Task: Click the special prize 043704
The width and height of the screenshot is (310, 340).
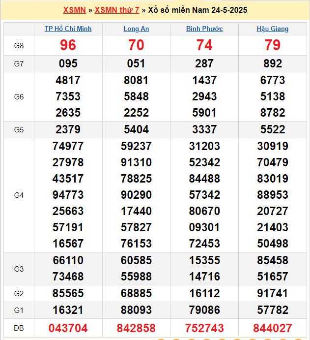Action: (x=68, y=328)
